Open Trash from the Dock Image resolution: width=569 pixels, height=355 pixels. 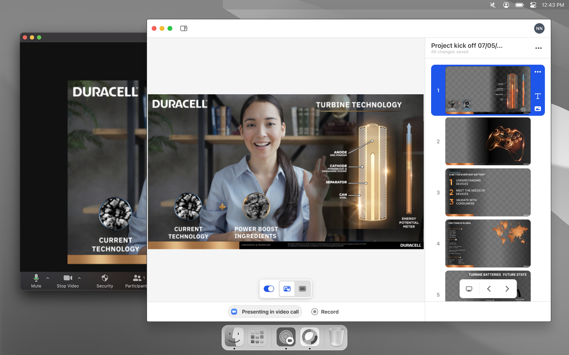point(337,337)
